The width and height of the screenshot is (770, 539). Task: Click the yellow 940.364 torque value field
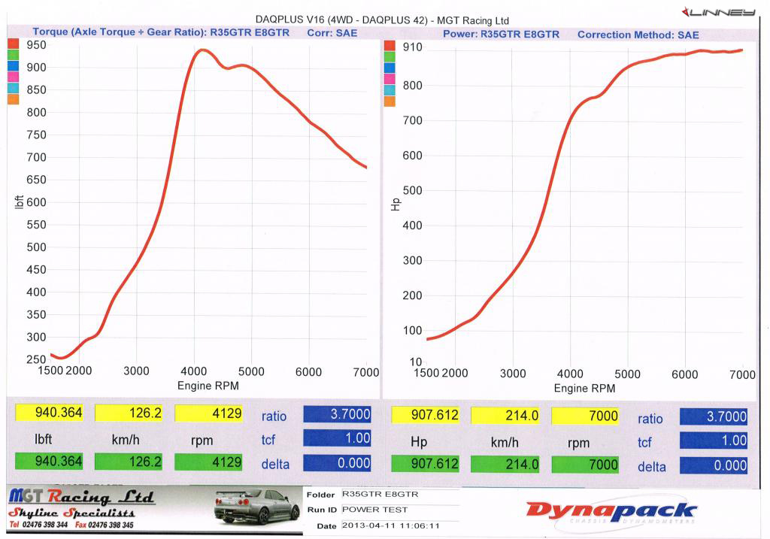(49, 413)
